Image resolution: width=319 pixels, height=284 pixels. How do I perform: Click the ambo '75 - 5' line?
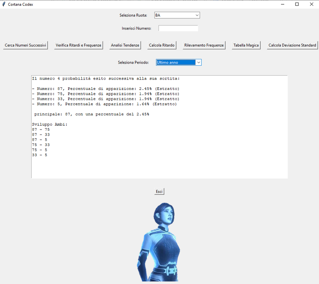[40, 150]
